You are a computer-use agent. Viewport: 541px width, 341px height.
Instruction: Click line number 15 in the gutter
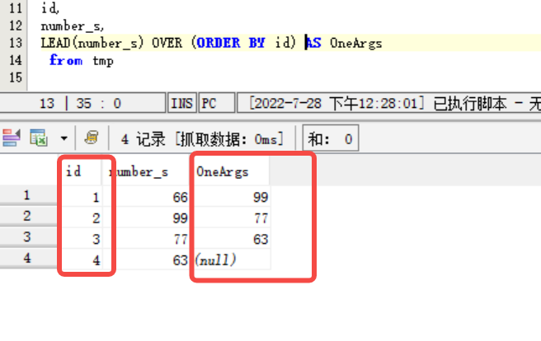pos(16,77)
